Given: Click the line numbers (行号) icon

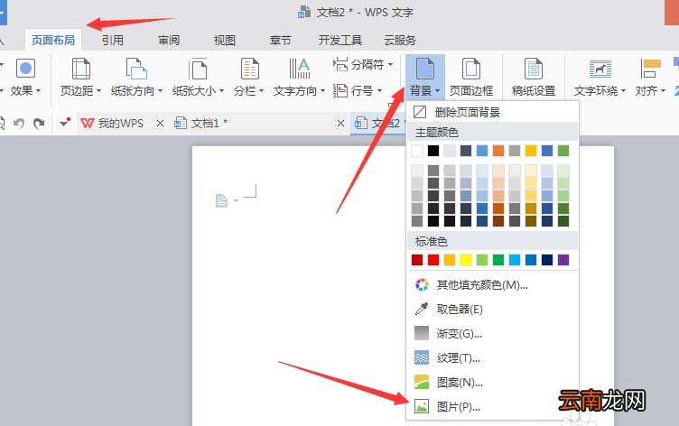Looking at the screenshot, I should tap(339, 90).
